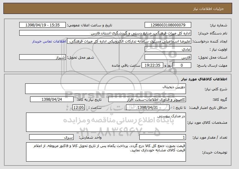Select the priority field showing عادی

(x=168, y=49)
